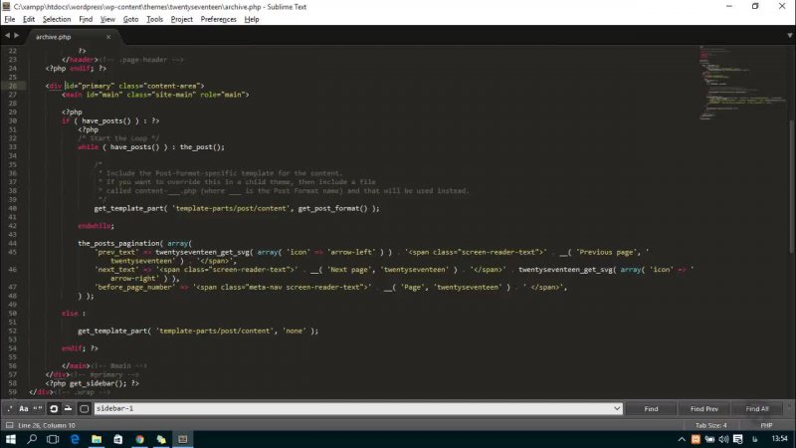Toggle regular expression search option
The image size is (796, 448).
tap(9, 409)
